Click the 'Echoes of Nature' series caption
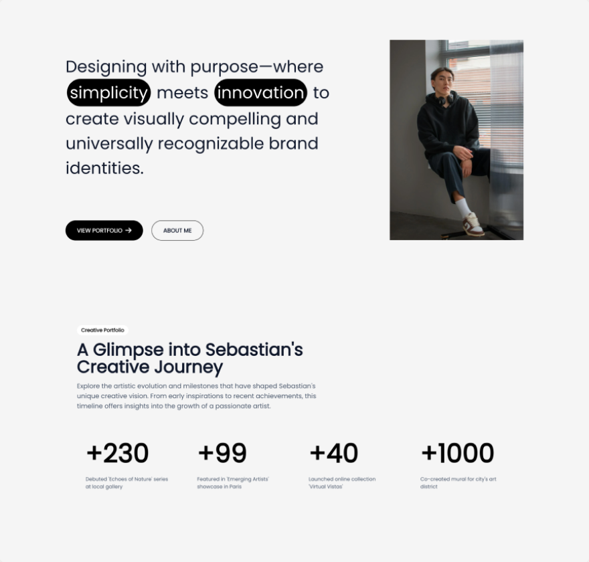Screen dimensions: 589x562 pyautogui.click(x=127, y=483)
